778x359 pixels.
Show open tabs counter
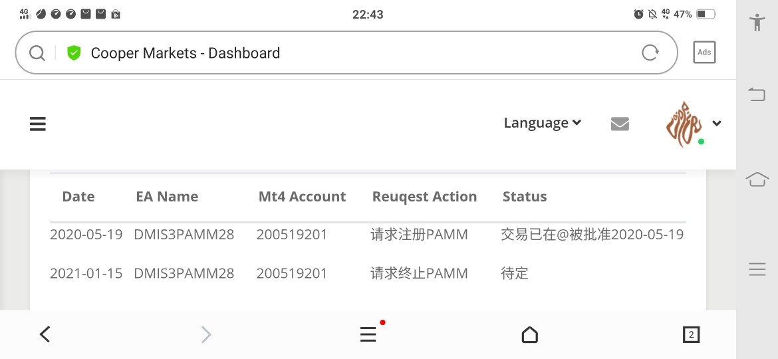point(691,335)
